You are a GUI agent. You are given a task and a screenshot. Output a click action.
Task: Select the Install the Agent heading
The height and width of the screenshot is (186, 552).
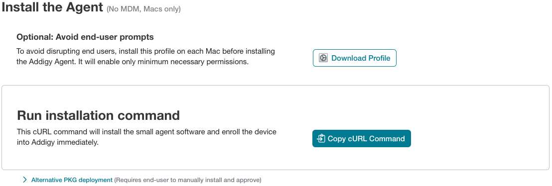tap(52, 7)
